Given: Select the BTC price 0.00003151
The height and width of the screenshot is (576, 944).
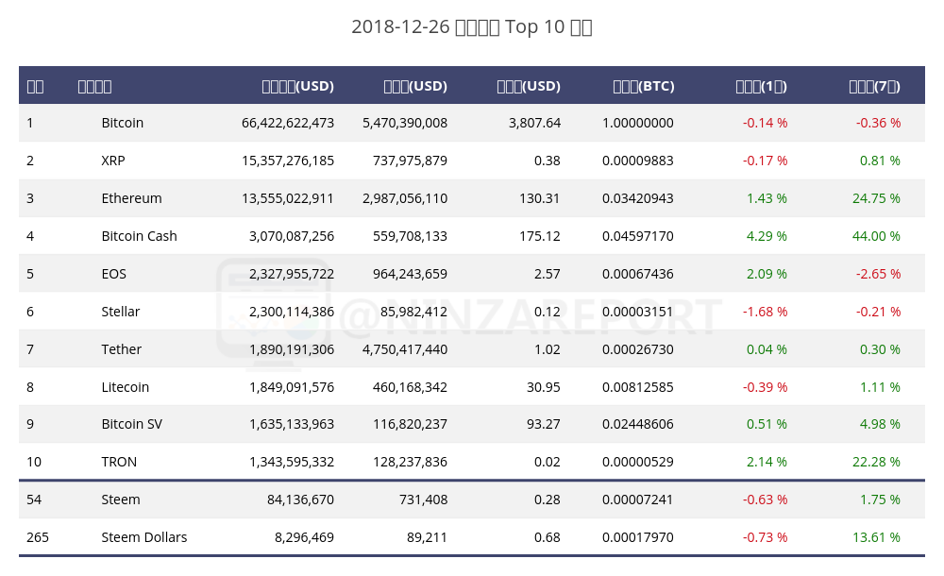Looking at the screenshot, I should (637, 312).
